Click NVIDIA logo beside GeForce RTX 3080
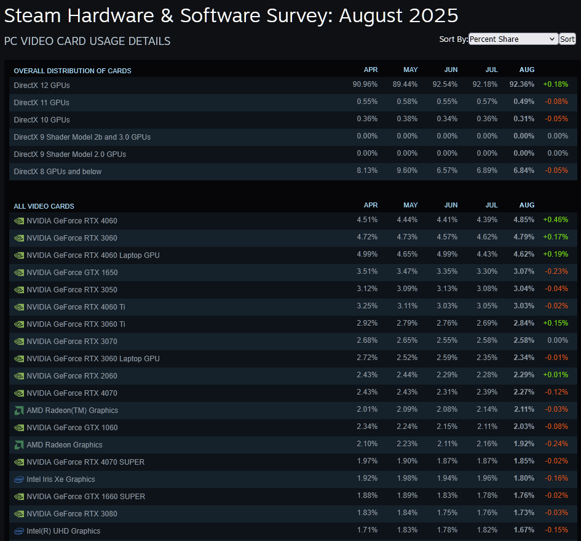The width and height of the screenshot is (581, 541). click(19, 515)
